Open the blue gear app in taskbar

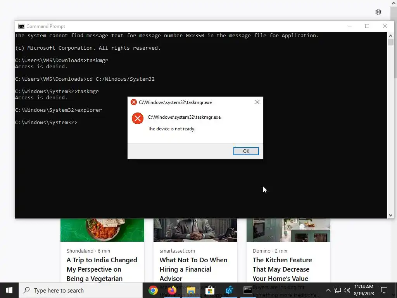click(x=229, y=290)
